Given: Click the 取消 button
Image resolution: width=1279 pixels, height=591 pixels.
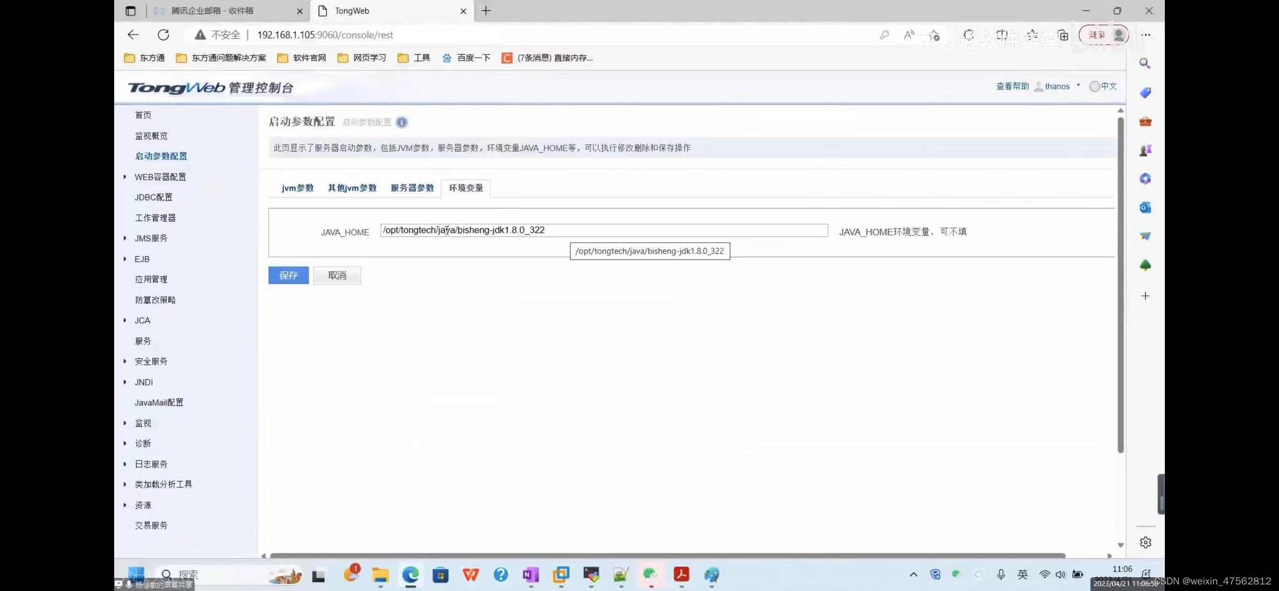Looking at the screenshot, I should [337, 275].
